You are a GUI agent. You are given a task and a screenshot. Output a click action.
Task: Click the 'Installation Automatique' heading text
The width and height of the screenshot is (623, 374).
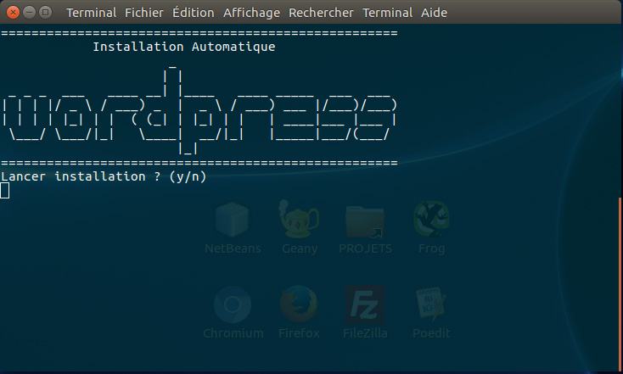click(x=184, y=47)
